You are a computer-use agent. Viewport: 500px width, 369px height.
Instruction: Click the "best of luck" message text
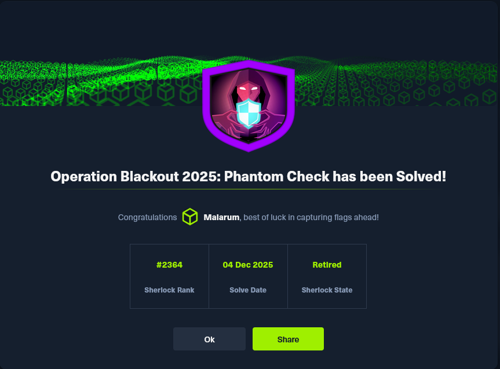311,218
